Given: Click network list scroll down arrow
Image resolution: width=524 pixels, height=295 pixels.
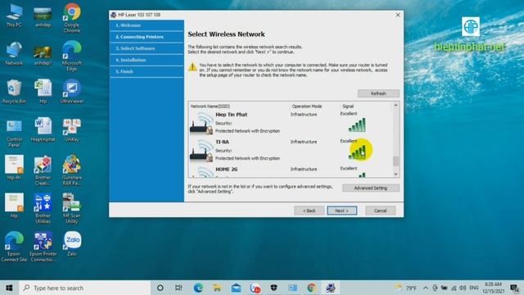Looking at the screenshot, I should 396,174.
